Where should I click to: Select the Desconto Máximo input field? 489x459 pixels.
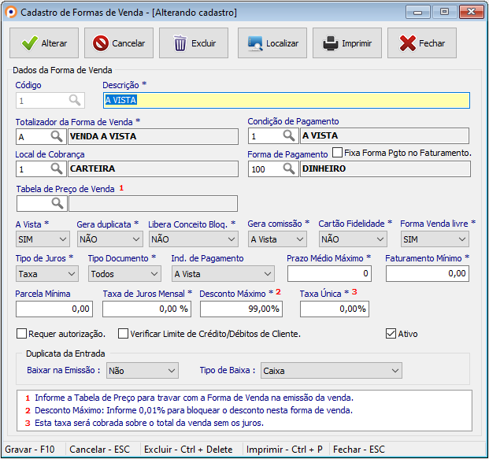pos(240,309)
